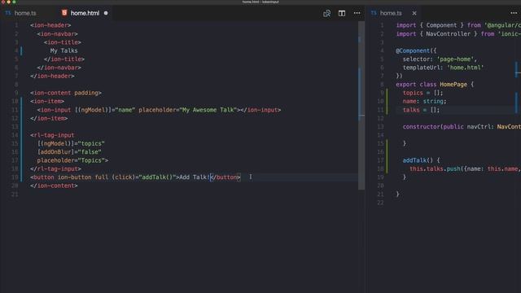The height and width of the screenshot is (293, 521).
Task: Click 'talks = [];' line
Action: coord(421,110)
